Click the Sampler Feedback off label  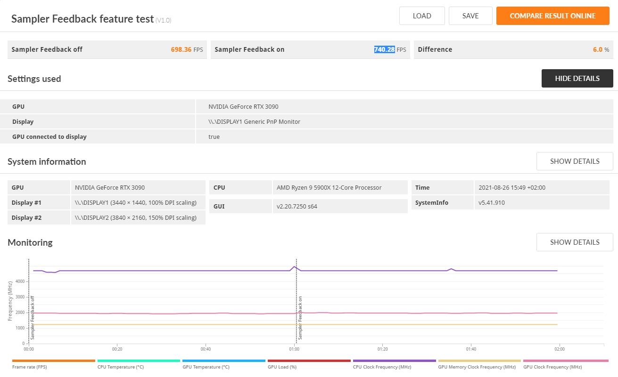point(47,49)
